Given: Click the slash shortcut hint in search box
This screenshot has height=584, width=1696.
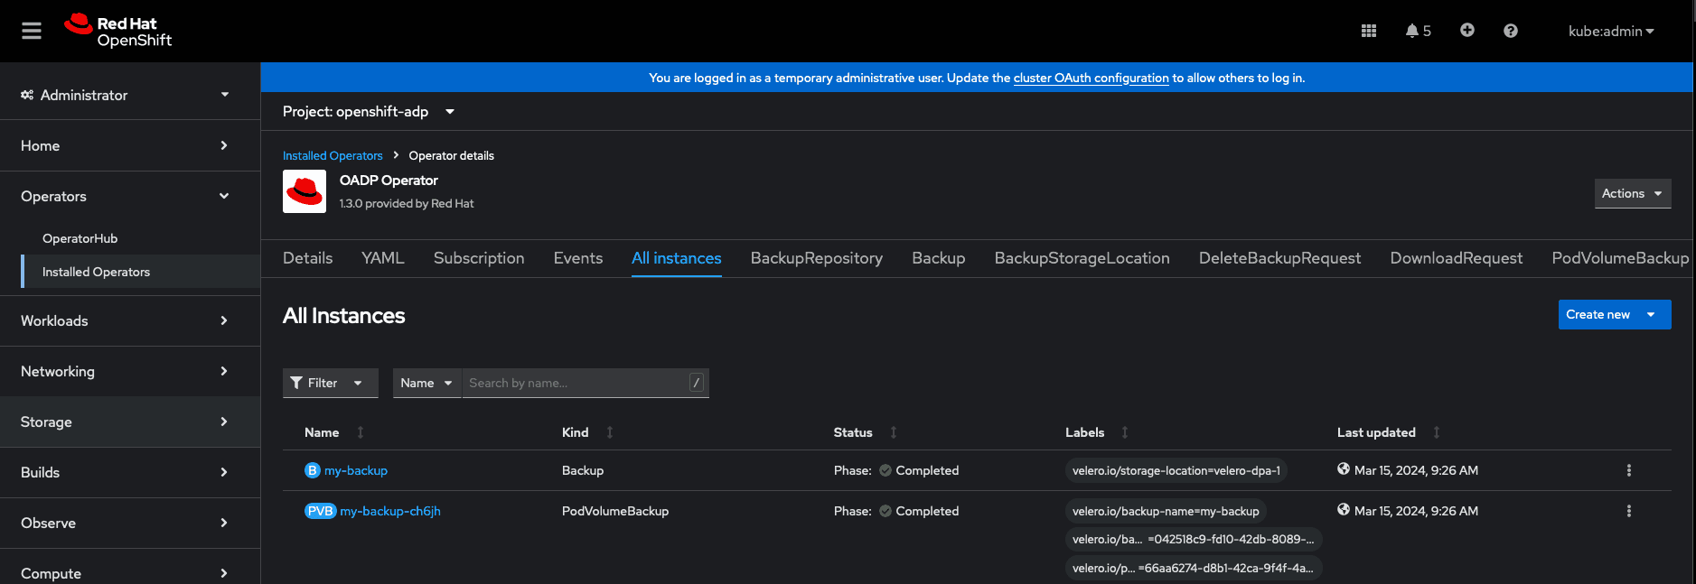Looking at the screenshot, I should (697, 383).
